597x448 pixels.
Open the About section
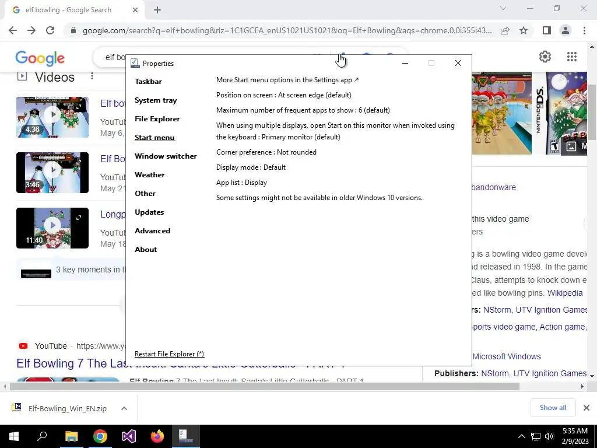point(146,250)
